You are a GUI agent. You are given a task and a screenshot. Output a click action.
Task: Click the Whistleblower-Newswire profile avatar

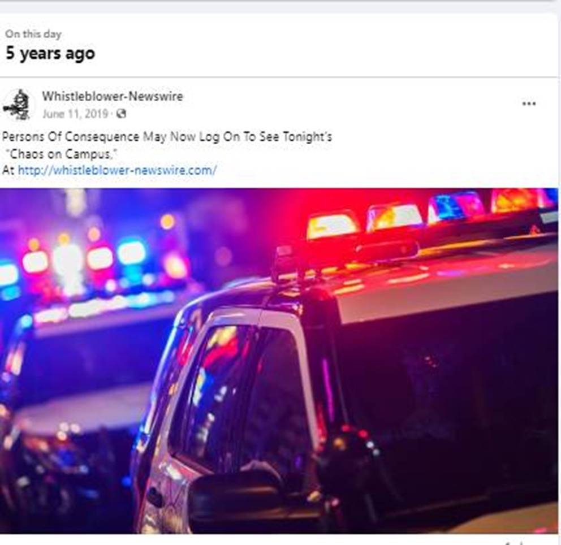(18, 105)
